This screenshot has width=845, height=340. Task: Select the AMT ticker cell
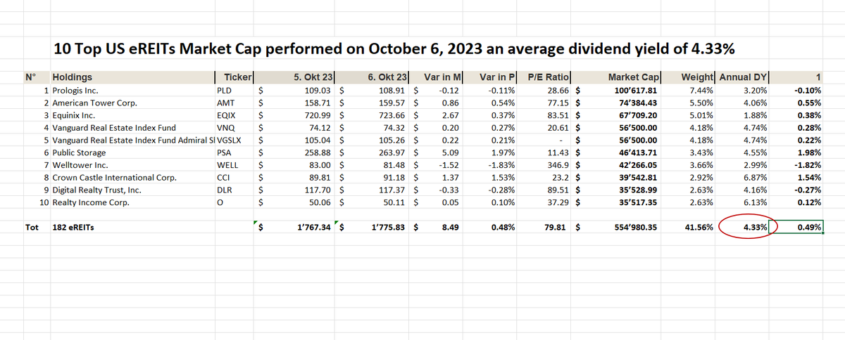(x=225, y=103)
